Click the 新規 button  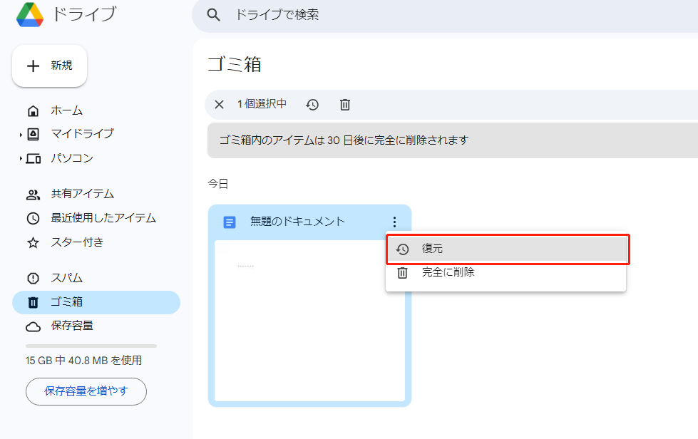49,66
